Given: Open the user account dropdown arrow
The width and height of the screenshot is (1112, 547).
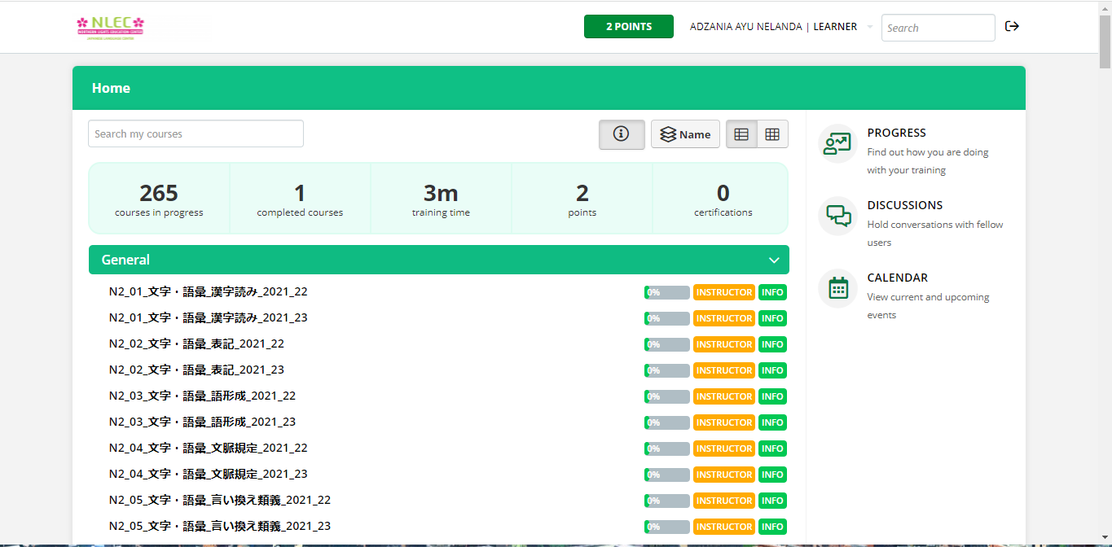Looking at the screenshot, I should pos(869,27).
